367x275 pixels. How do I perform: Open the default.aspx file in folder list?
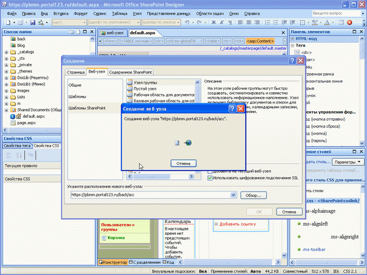pyautogui.click(x=34, y=117)
